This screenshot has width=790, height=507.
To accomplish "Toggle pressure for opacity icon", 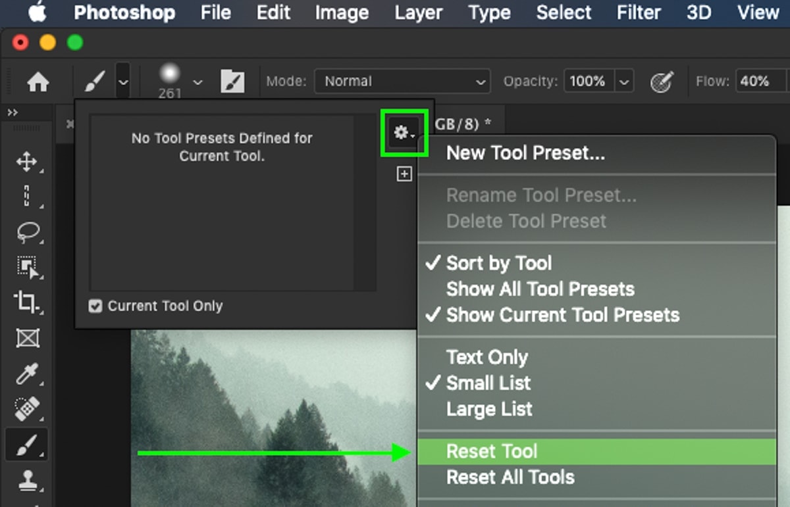I will tap(662, 82).
